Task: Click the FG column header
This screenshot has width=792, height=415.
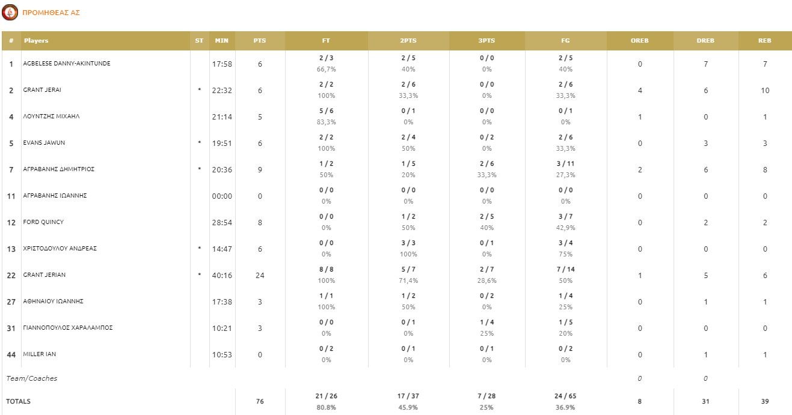Action: pyautogui.click(x=565, y=41)
